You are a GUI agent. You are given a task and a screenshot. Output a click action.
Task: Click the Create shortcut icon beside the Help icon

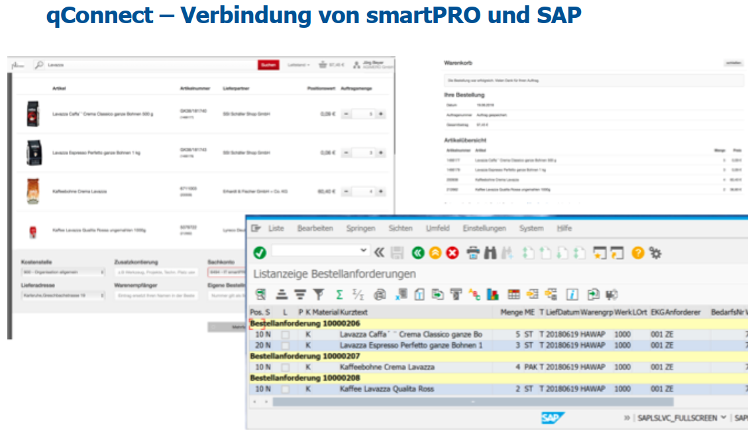617,253
